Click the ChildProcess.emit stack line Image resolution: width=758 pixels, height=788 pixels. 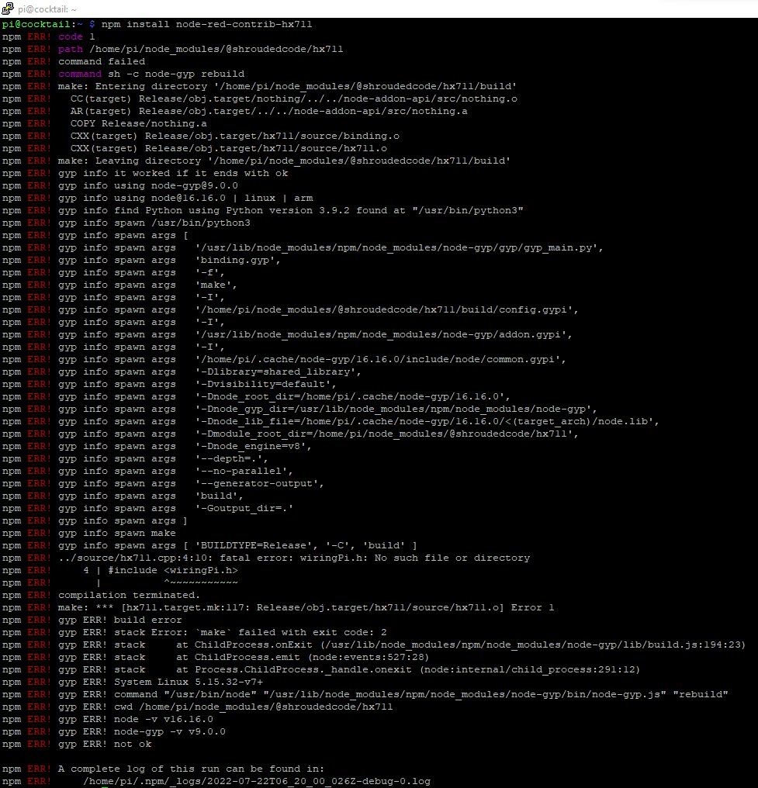click(244, 658)
